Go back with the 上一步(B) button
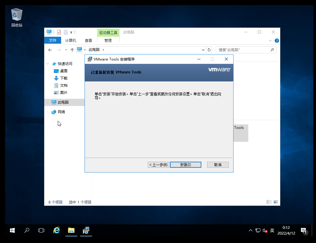 (158, 165)
